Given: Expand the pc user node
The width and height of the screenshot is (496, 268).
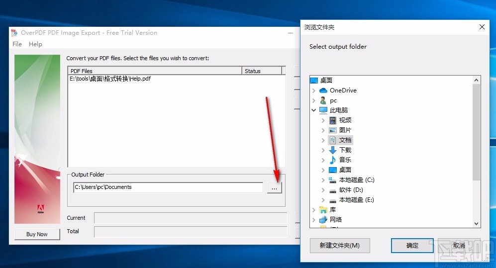Looking at the screenshot, I should click(313, 100).
